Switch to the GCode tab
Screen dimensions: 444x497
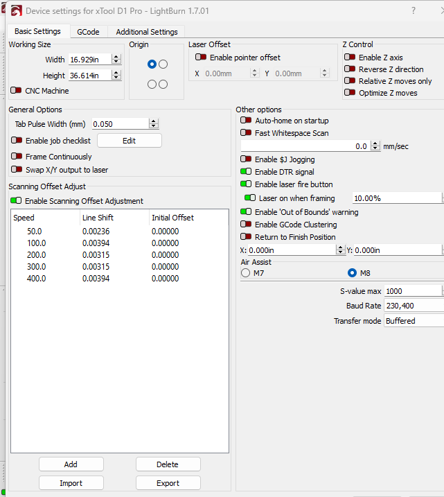(88, 32)
